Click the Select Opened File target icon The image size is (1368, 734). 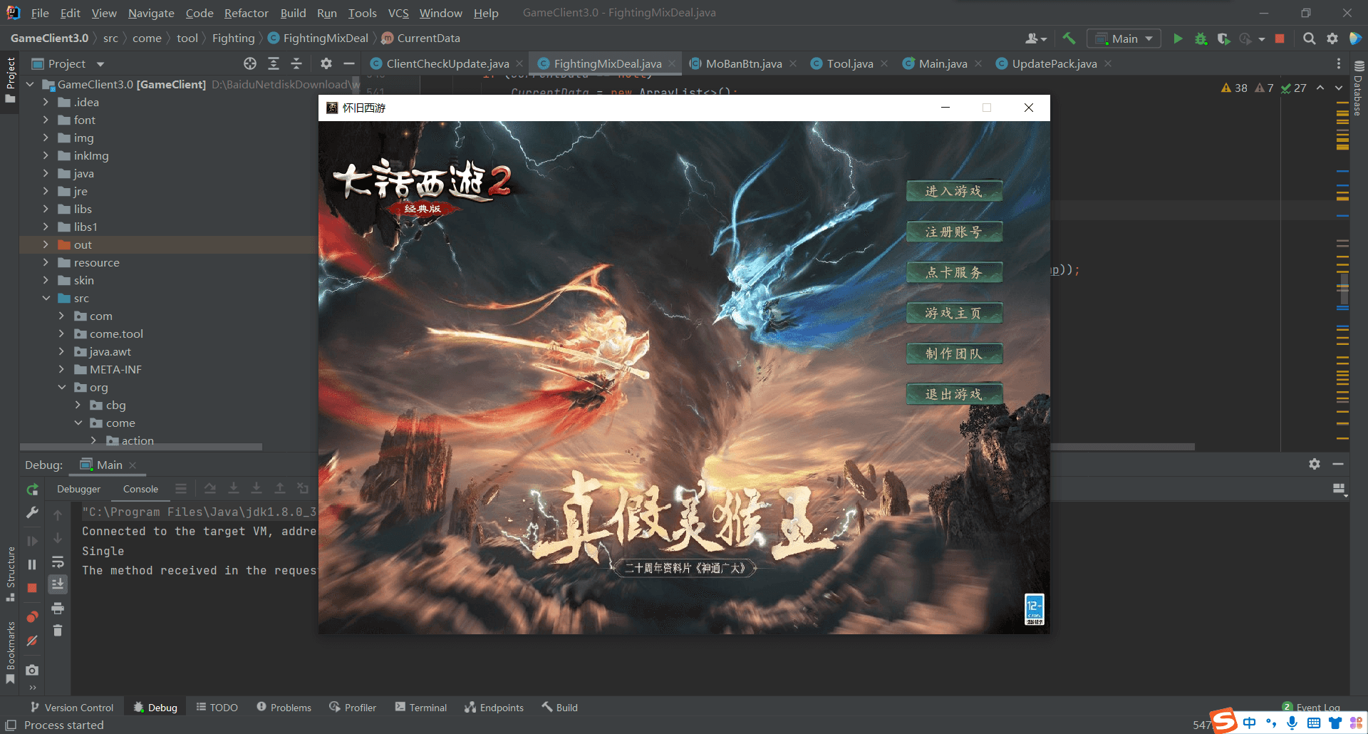(250, 63)
